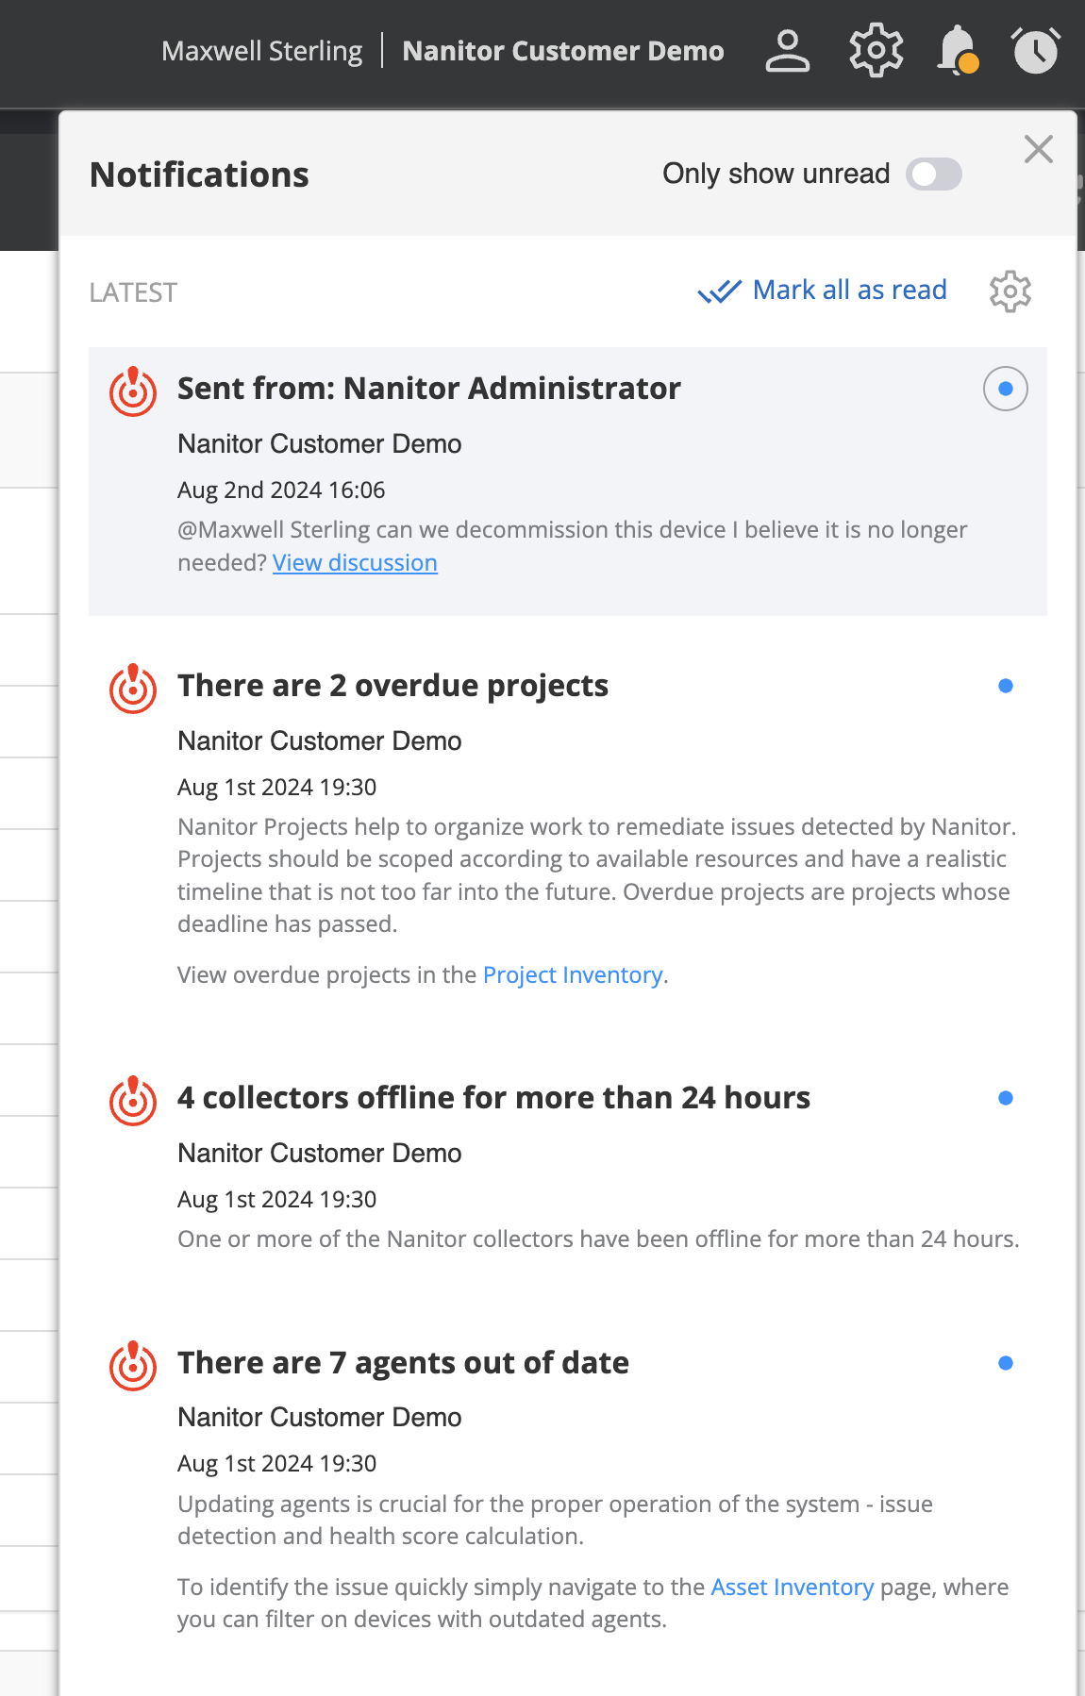The width and height of the screenshot is (1085, 1696).
Task: Open notification settings gear icon
Action: tap(1010, 291)
